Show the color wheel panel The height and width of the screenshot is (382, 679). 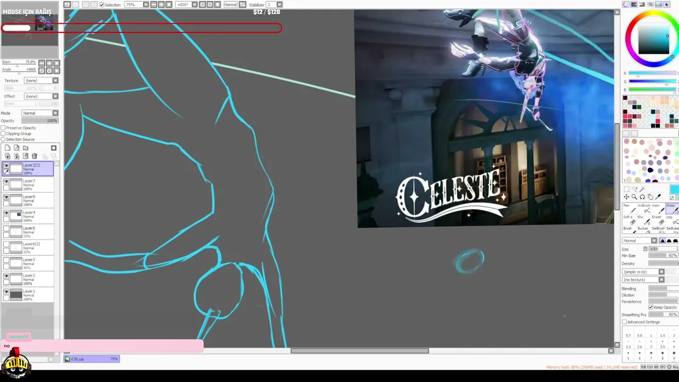[x=626, y=4]
